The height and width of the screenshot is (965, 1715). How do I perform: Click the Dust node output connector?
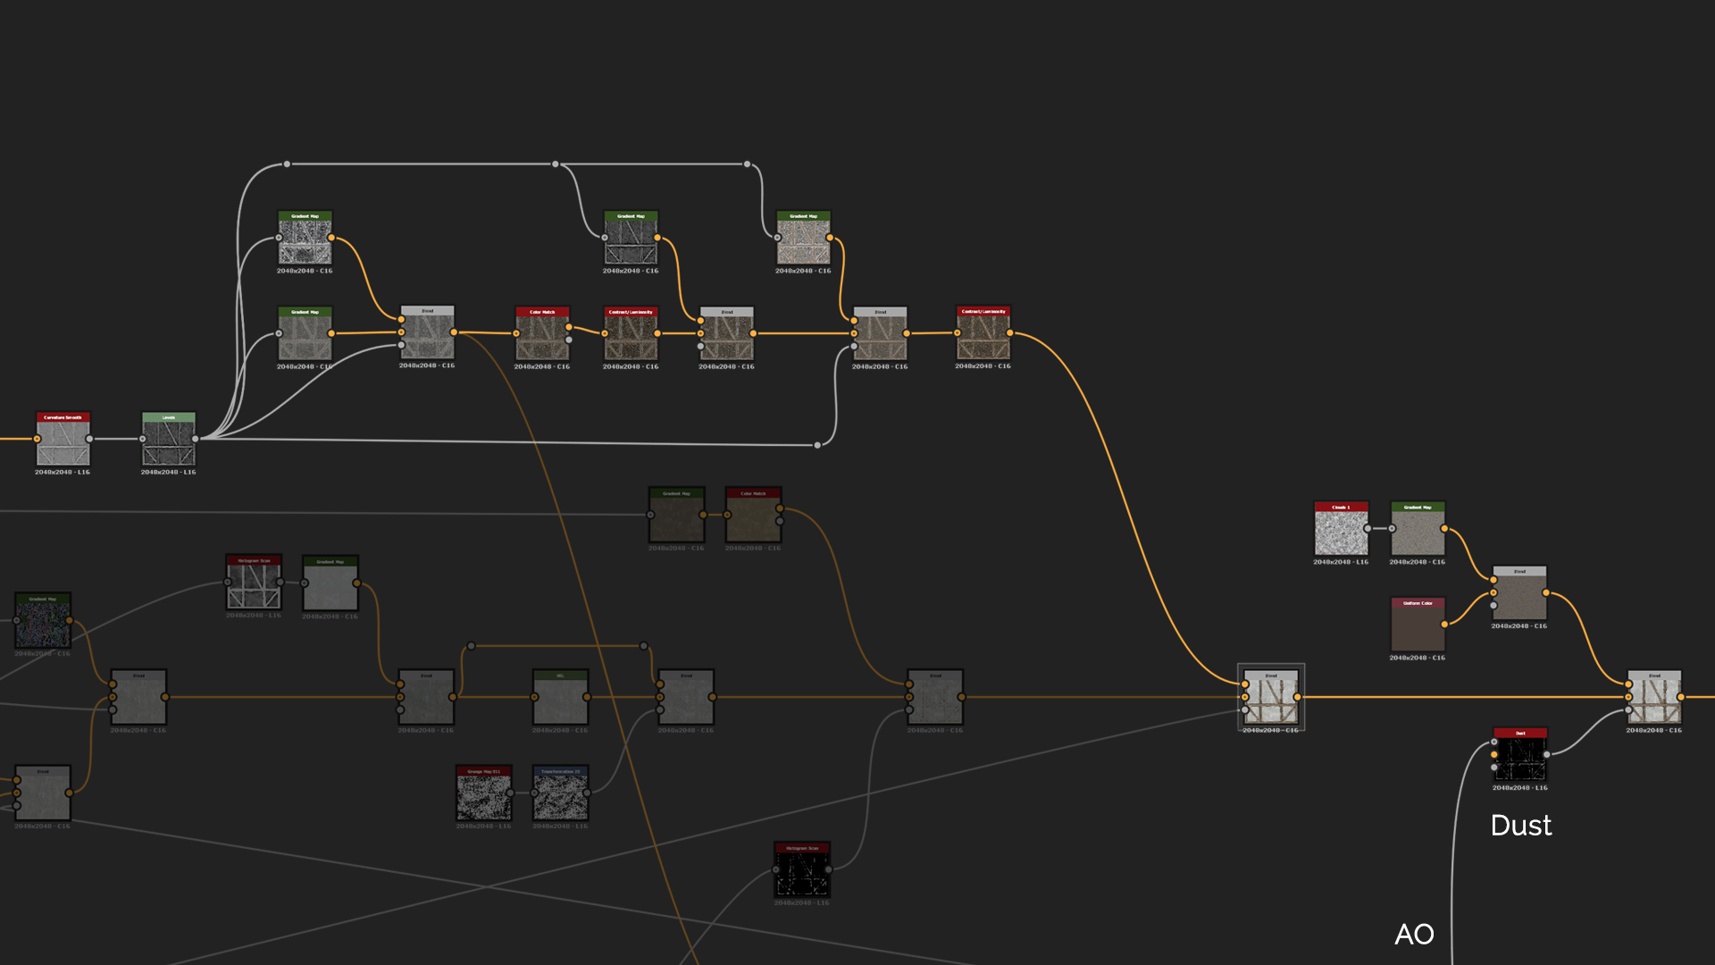pyautogui.click(x=1547, y=754)
